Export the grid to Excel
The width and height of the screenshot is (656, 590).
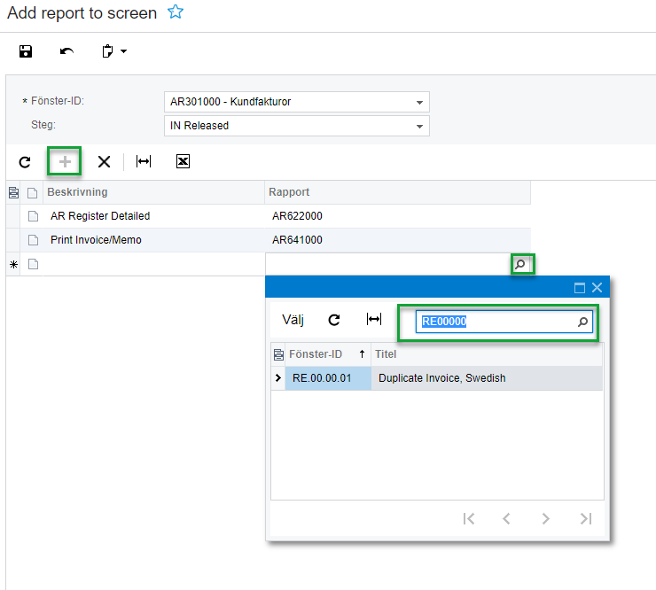pos(183,161)
